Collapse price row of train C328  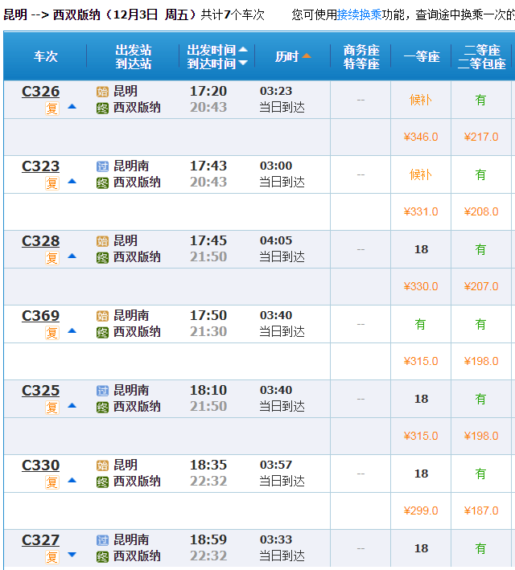72,256
